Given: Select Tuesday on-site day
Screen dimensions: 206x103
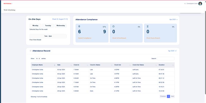Looking at the screenshot, I should click(x=48, y=26).
